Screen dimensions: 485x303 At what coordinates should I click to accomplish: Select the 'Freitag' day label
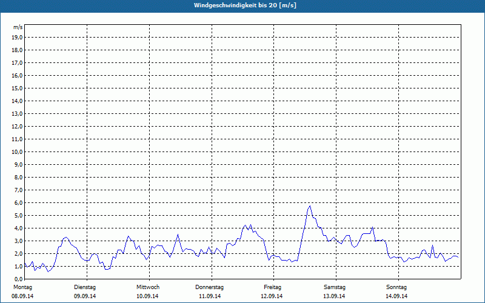pyautogui.click(x=272, y=287)
